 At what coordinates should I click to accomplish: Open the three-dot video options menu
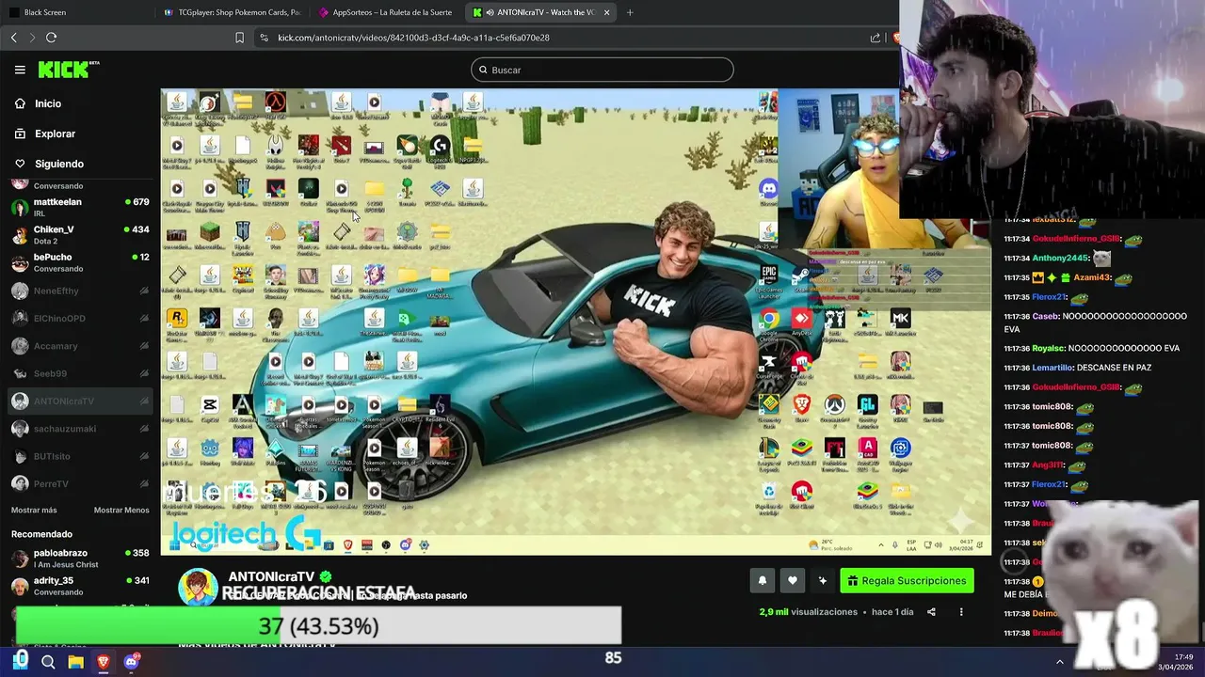[x=961, y=612]
